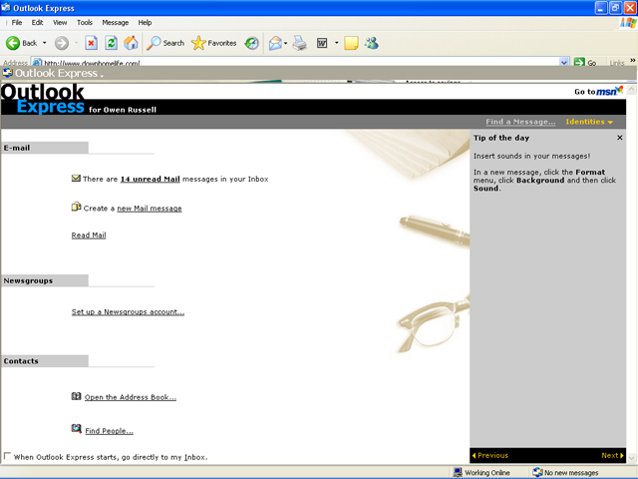Image resolution: width=638 pixels, height=479 pixels.
Task: Open the Messenger buddies icon
Action: 372,43
